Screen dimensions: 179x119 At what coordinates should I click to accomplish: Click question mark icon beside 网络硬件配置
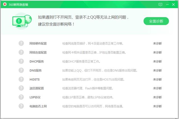[x=21, y=43]
